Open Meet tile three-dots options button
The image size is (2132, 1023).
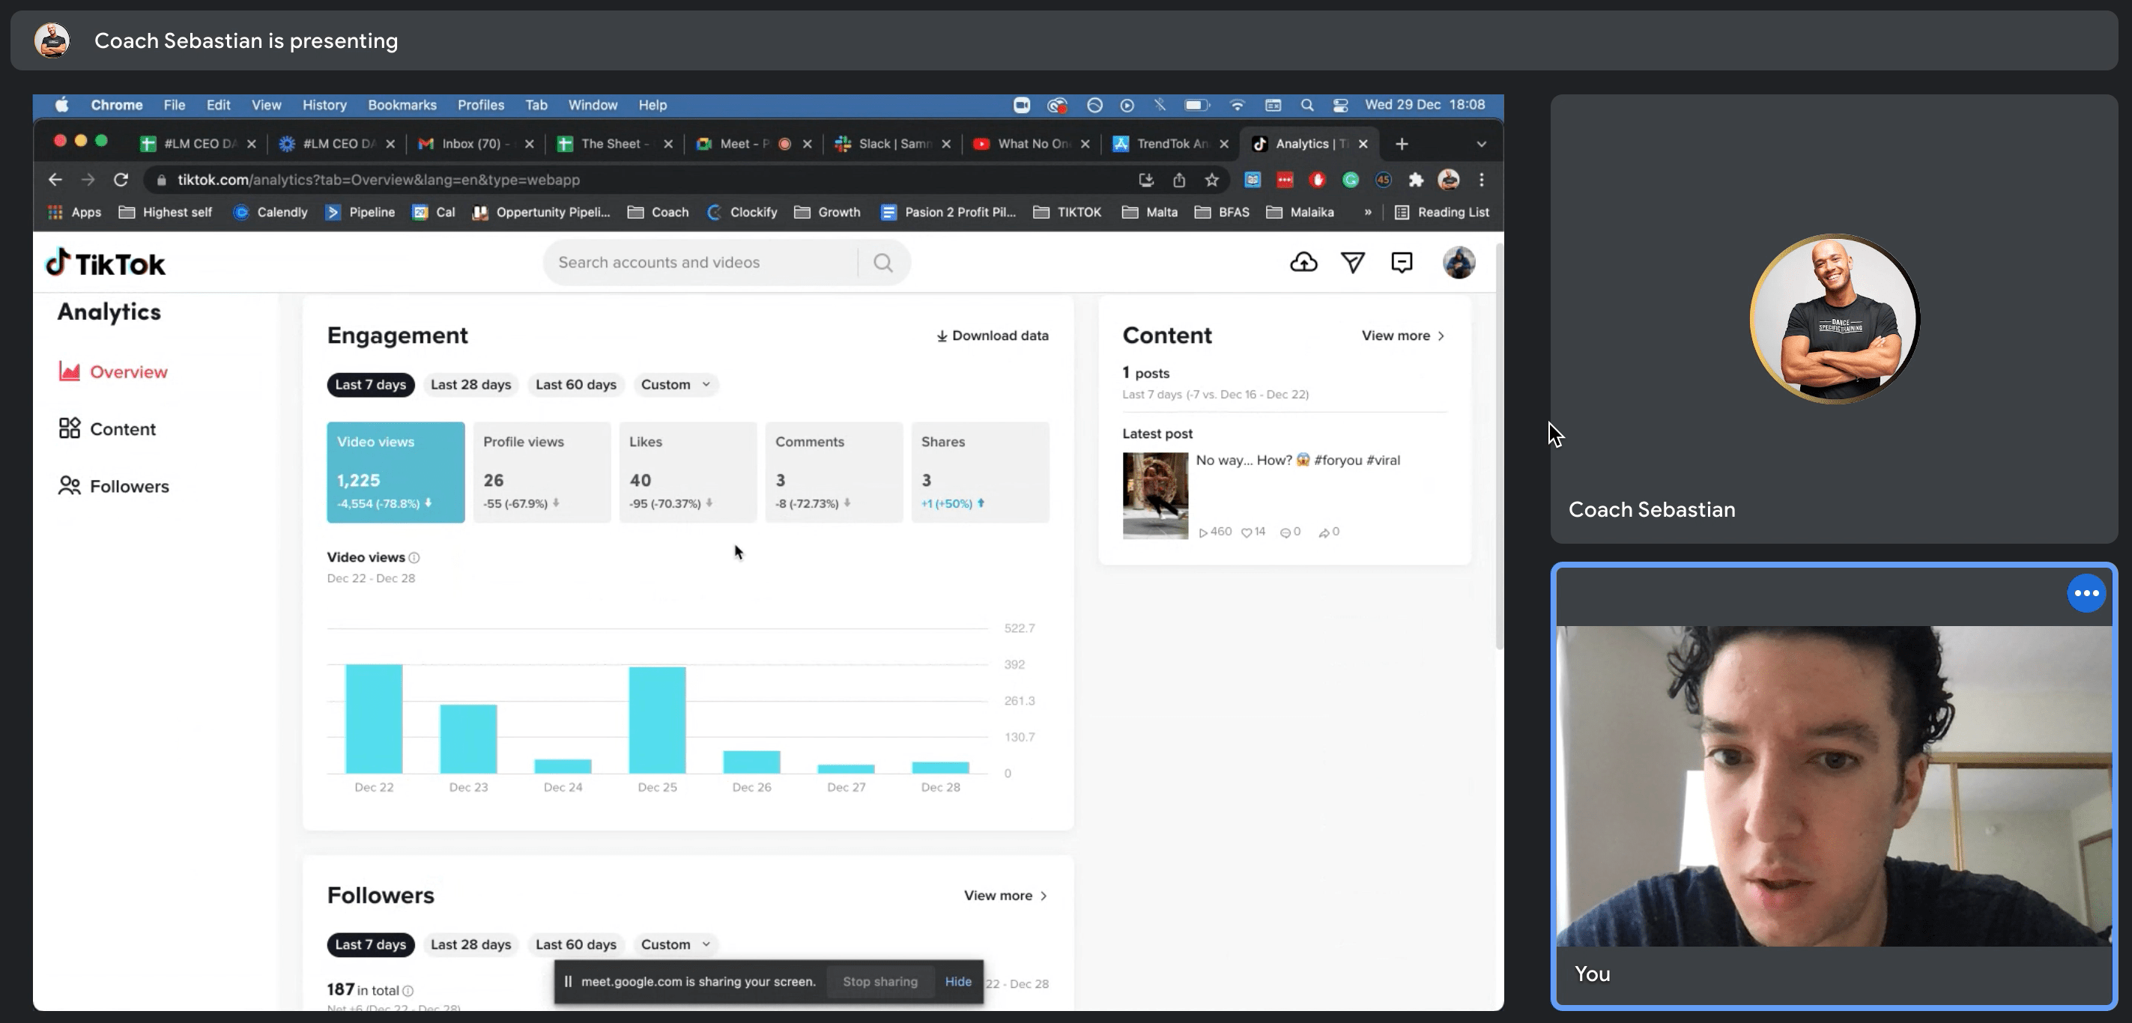click(2086, 592)
